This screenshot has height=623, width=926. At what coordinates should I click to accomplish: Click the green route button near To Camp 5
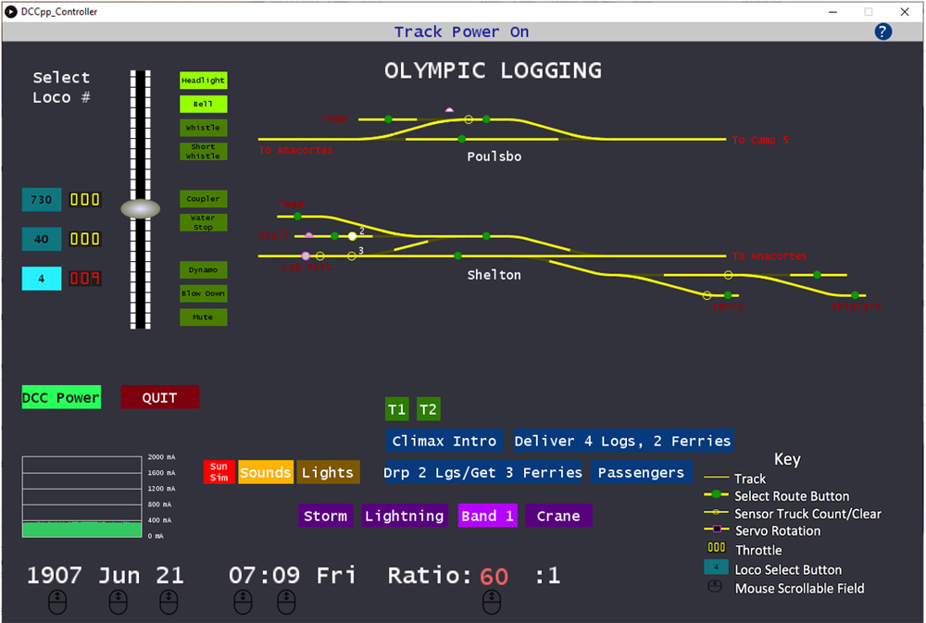pos(486,118)
